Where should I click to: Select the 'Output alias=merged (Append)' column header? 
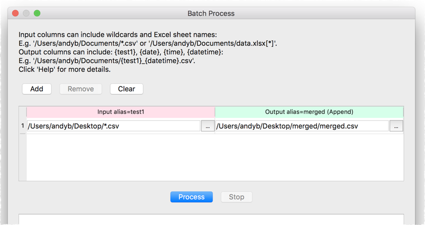(x=309, y=111)
